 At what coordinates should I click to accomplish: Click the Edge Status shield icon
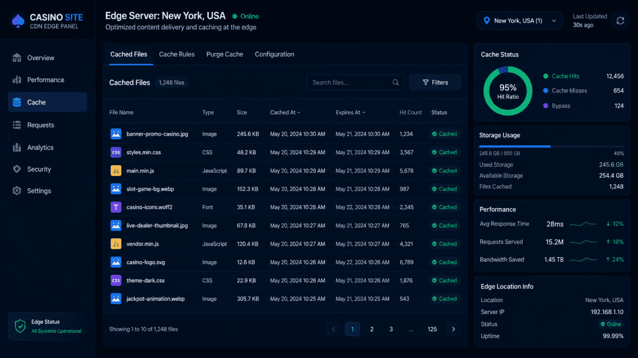[x=20, y=326]
